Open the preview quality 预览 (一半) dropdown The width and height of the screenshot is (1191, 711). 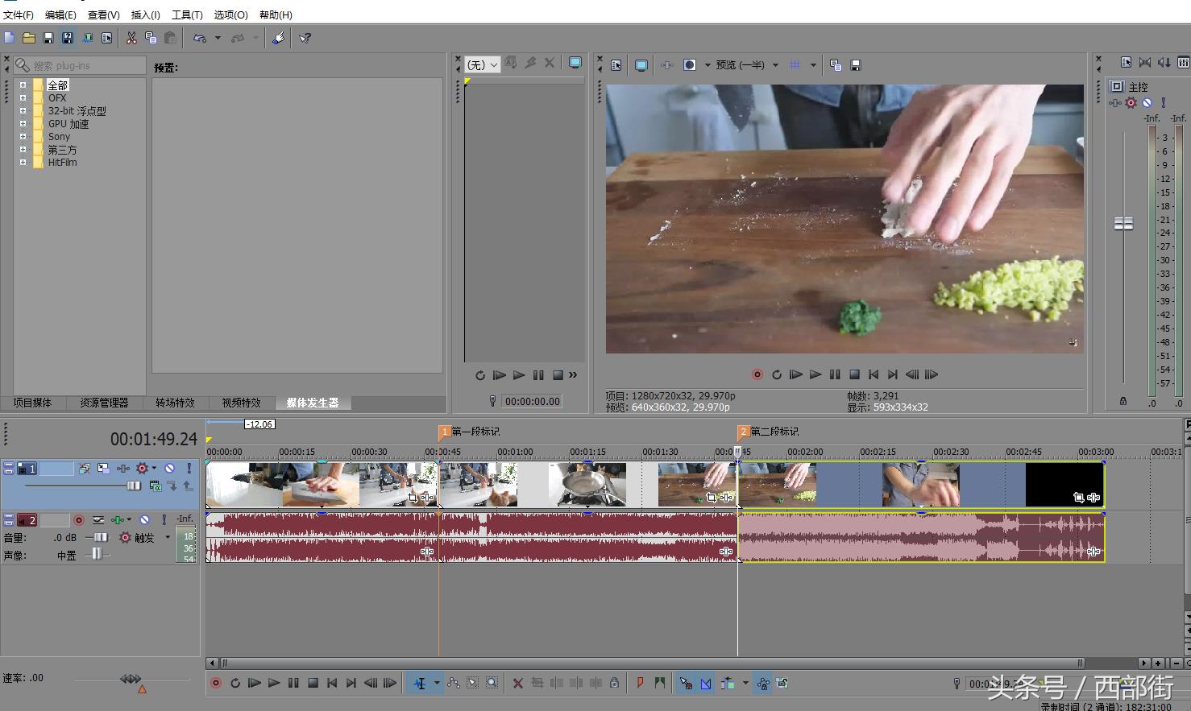coord(775,65)
